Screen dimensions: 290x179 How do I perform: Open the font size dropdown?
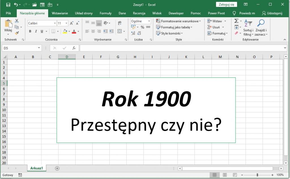[67, 23]
